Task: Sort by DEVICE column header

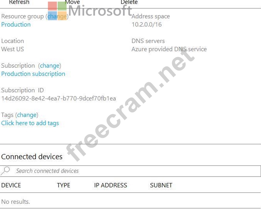Action: click(x=11, y=185)
